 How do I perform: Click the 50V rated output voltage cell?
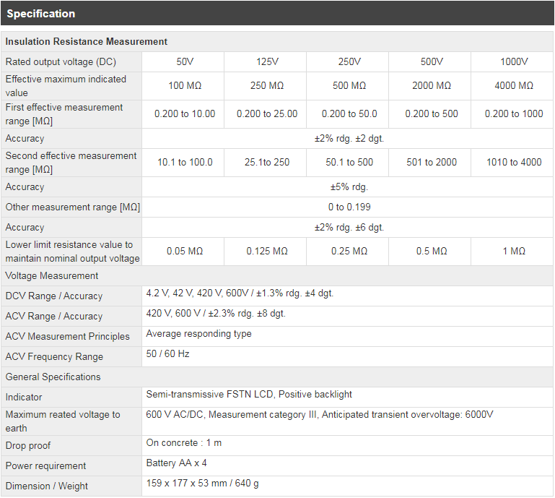click(185, 62)
